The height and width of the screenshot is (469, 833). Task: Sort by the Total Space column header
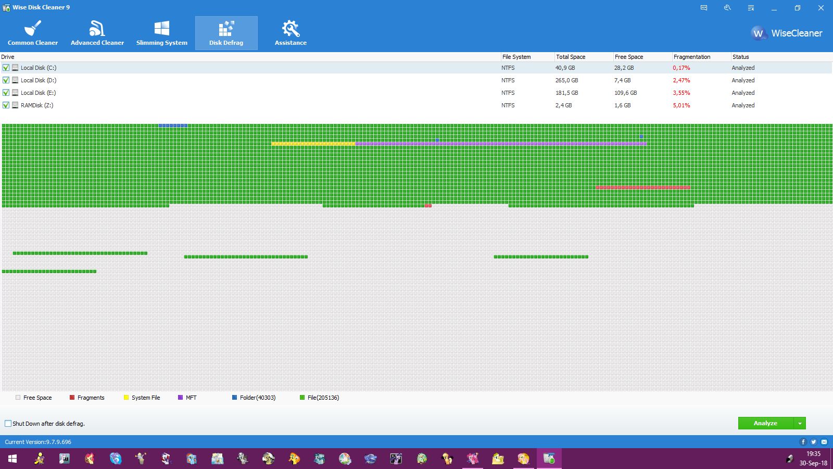pos(584,57)
